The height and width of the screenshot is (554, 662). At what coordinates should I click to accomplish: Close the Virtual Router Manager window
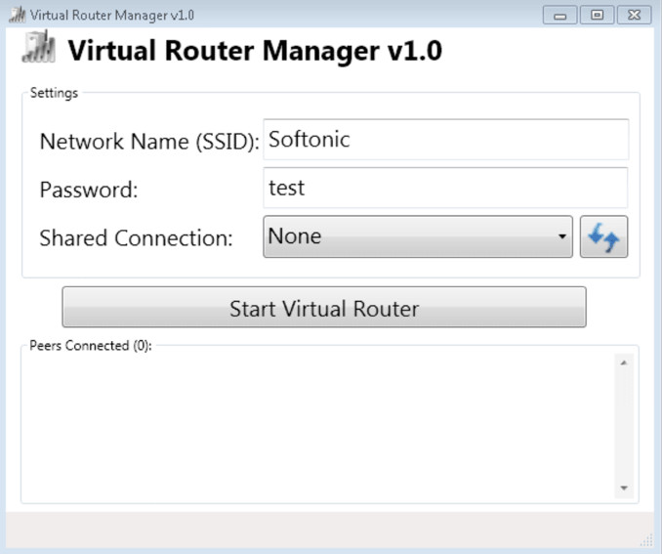[634, 16]
